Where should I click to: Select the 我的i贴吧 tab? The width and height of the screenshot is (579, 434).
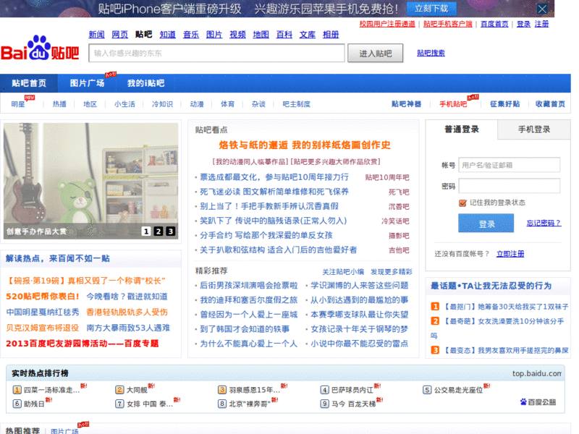pyautogui.click(x=145, y=83)
